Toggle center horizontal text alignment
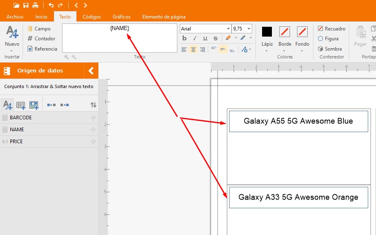 193,49
